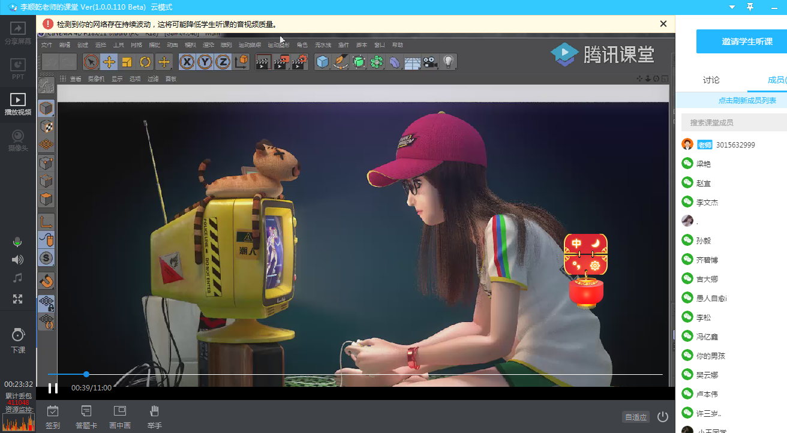Switch to the 成员 members tab
787x433 pixels.
pos(776,80)
